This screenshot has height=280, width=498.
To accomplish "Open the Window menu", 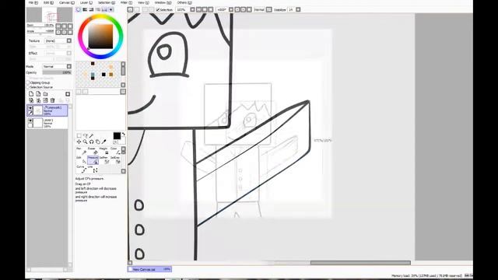I will (x=163, y=2).
